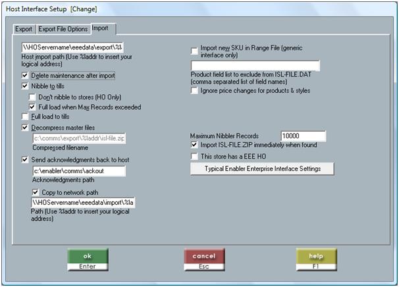Enable Don't nibble to stores option
The image size is (399, 287).
32,97
